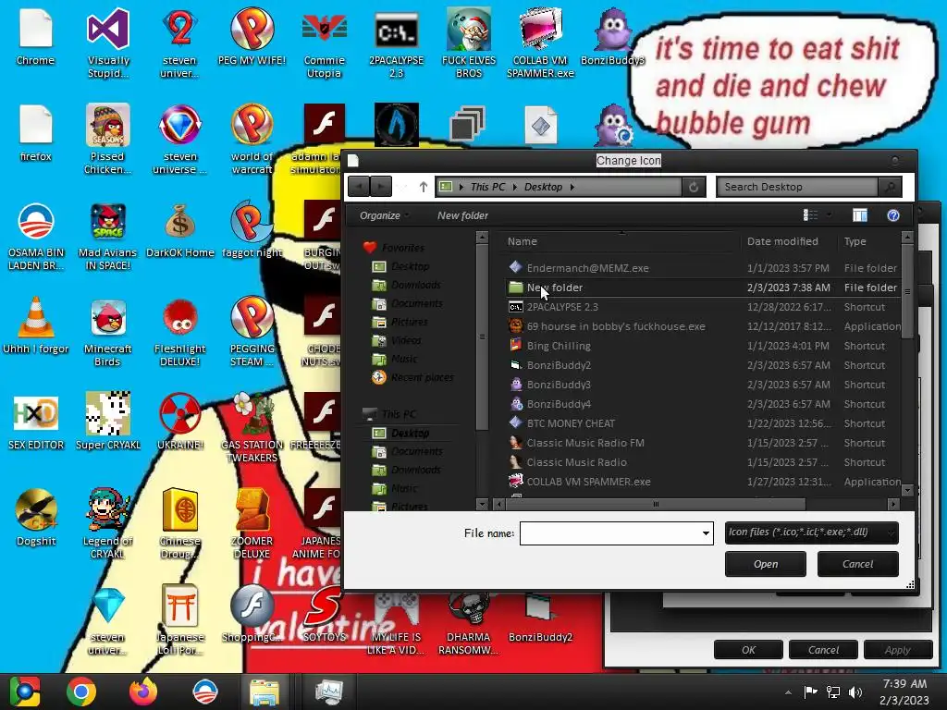Click the file list horizontal scrollbar
The width and height of the screenshot is (947, 710).
click(x=656, y=504)
